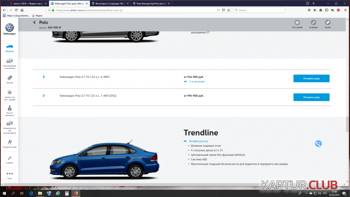Click Уточнить цену for the 6-МКП model
The image size is (350, 197).
[311, 78]
